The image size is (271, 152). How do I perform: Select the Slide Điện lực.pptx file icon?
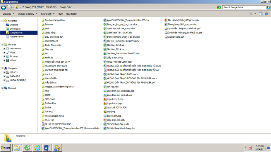(105, 120)
